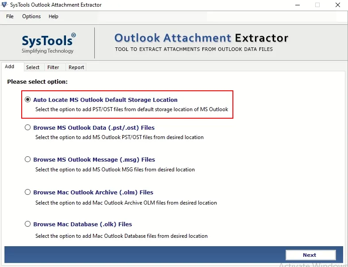Choose Browse MS Outlook Data (.pst/.ost) Files radio
The width and height of the screenshot is (348, 267).
27,128
